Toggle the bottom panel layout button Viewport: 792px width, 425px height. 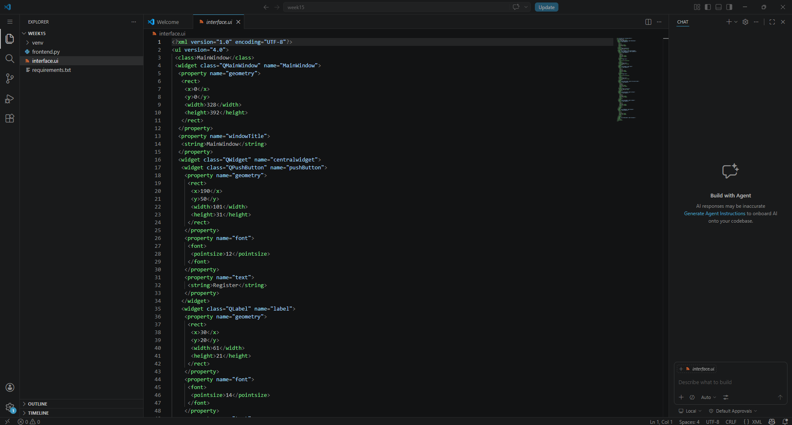click(719, 7)
